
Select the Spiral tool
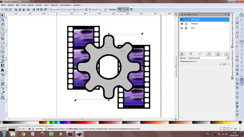click(2, 52)
